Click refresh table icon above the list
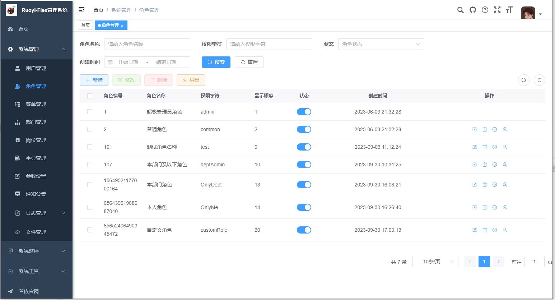The height and width of the screenshot is (300, 555). (x=539, y=80)
